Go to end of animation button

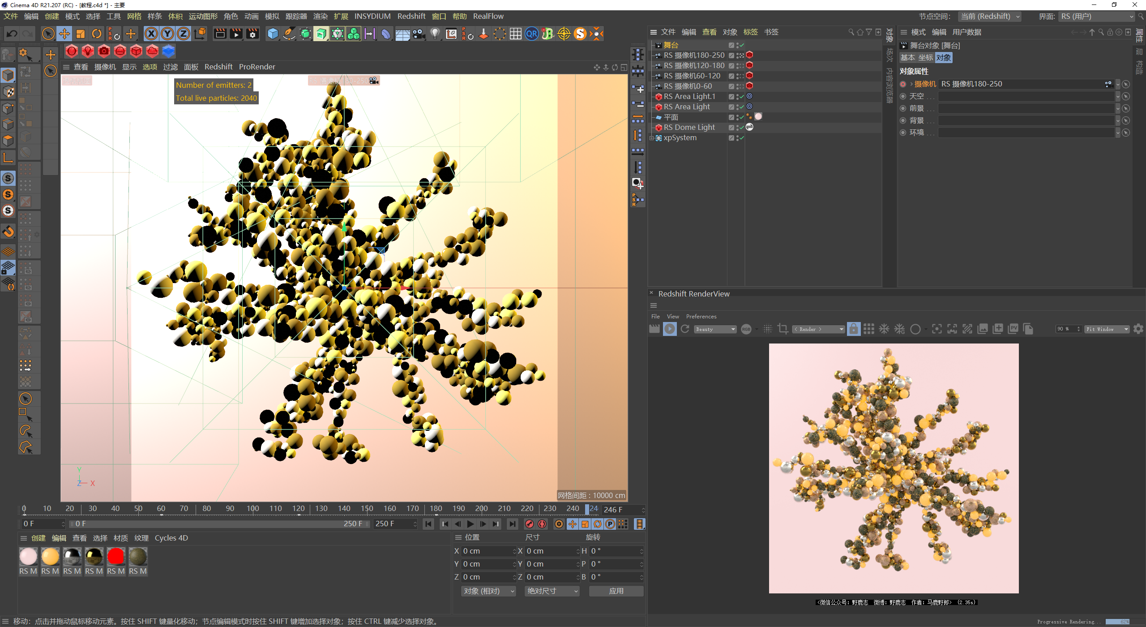click(512, 524)
